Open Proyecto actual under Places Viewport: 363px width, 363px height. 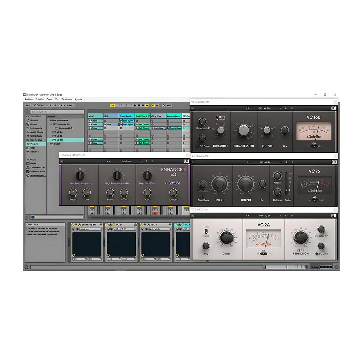(x=37, y=172)
